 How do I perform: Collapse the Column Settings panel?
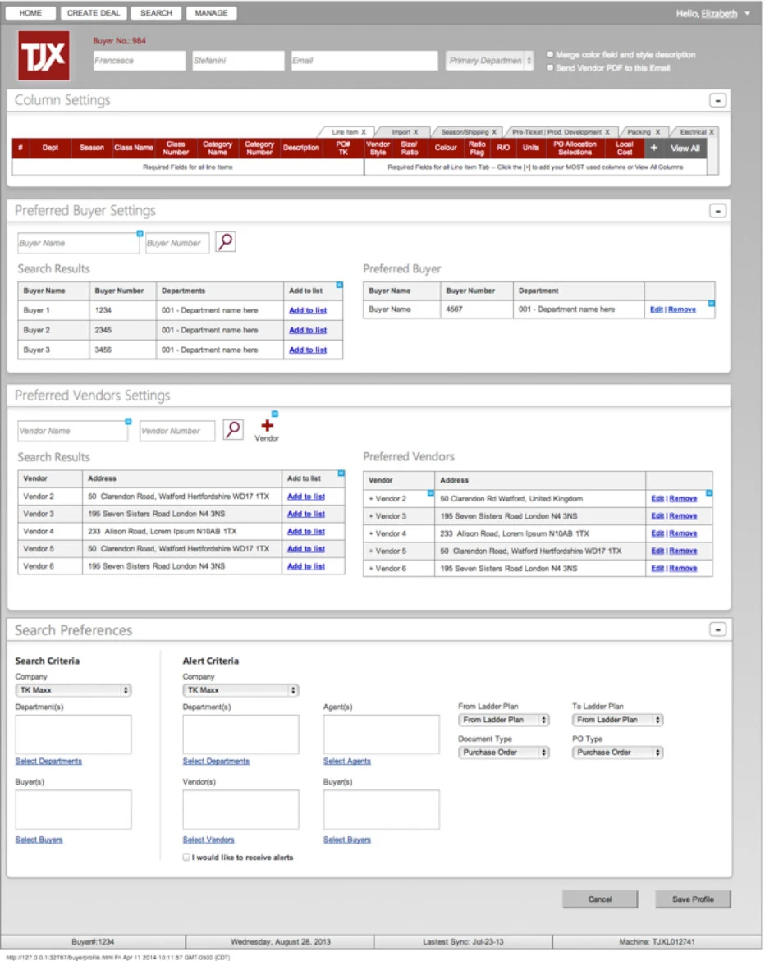point(717,100)
